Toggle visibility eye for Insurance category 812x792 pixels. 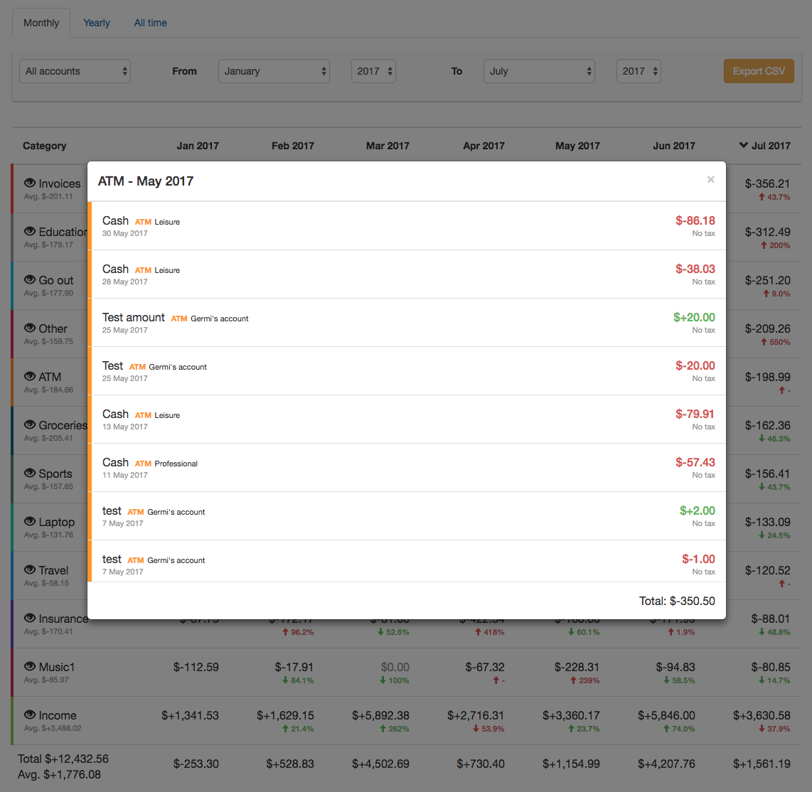click(30, 618)
